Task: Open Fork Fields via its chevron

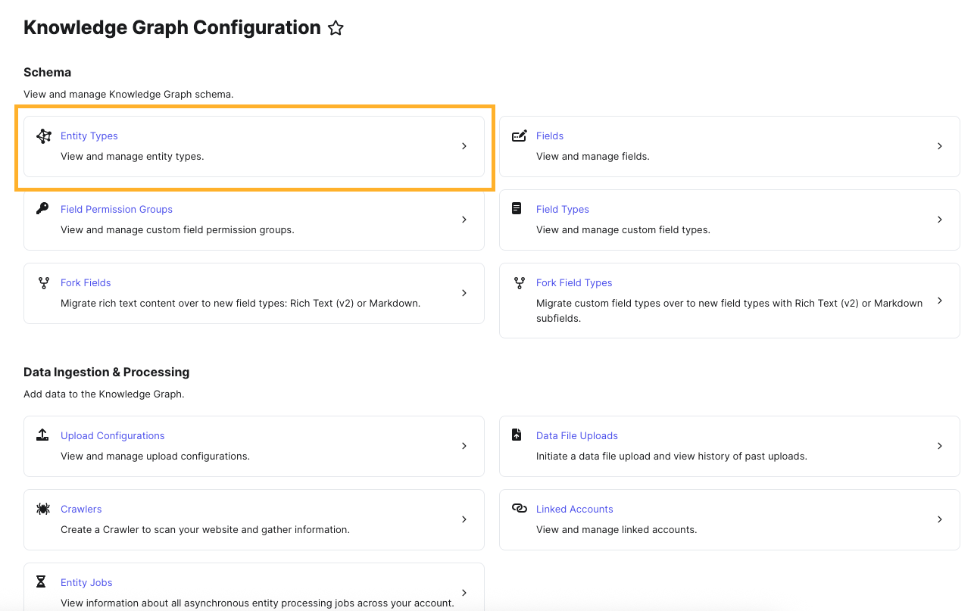Action: (x=464, y=293)
